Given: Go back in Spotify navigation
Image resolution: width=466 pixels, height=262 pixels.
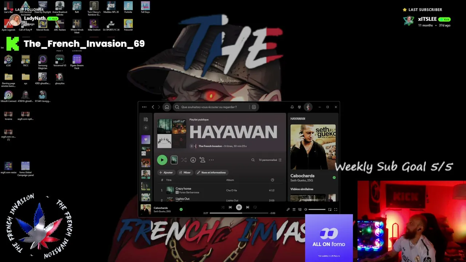Looking at the screenshot, I should pyautogui.click(x=153, y=107).
